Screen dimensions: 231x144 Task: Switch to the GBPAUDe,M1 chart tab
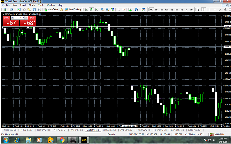tap(110, 130)
